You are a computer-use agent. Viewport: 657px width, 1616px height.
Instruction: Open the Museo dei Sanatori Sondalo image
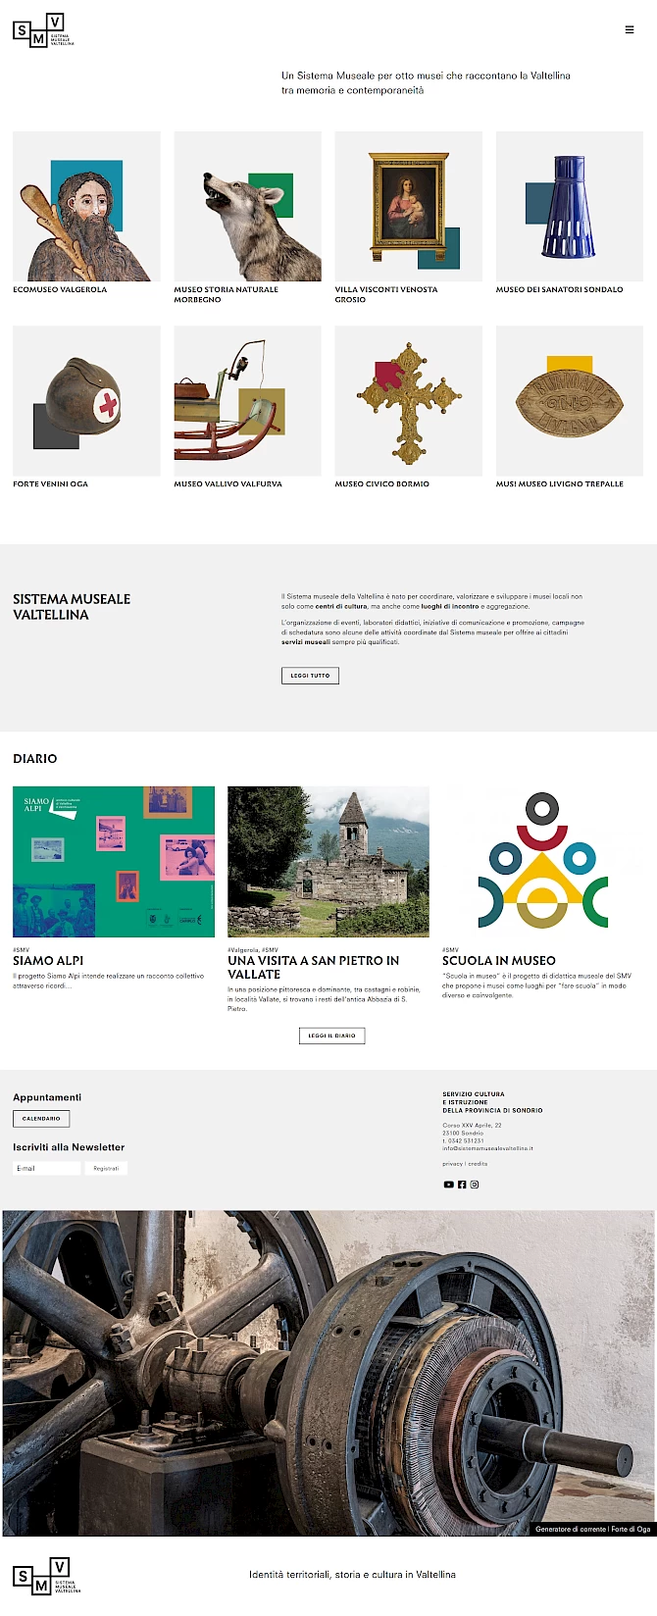point(570,206)
